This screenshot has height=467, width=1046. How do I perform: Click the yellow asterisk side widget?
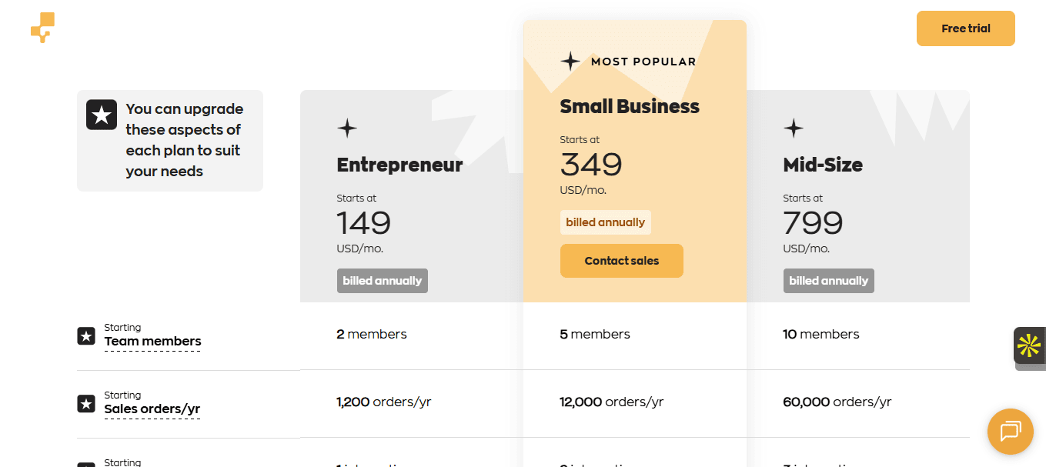[x=1029, y=345]
